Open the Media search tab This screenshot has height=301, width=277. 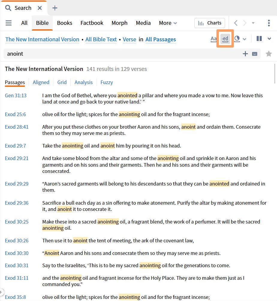143,23
